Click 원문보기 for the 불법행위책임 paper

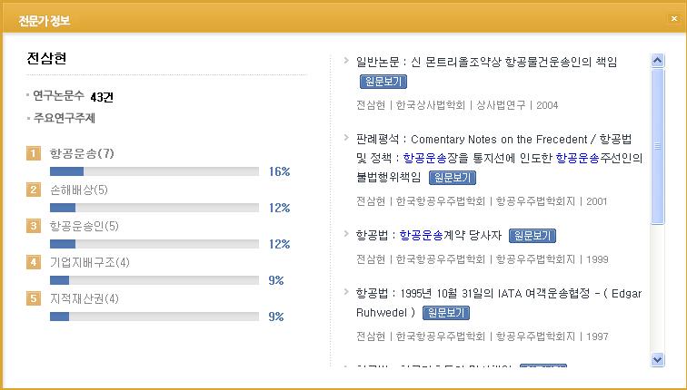(x=452, y=177)
